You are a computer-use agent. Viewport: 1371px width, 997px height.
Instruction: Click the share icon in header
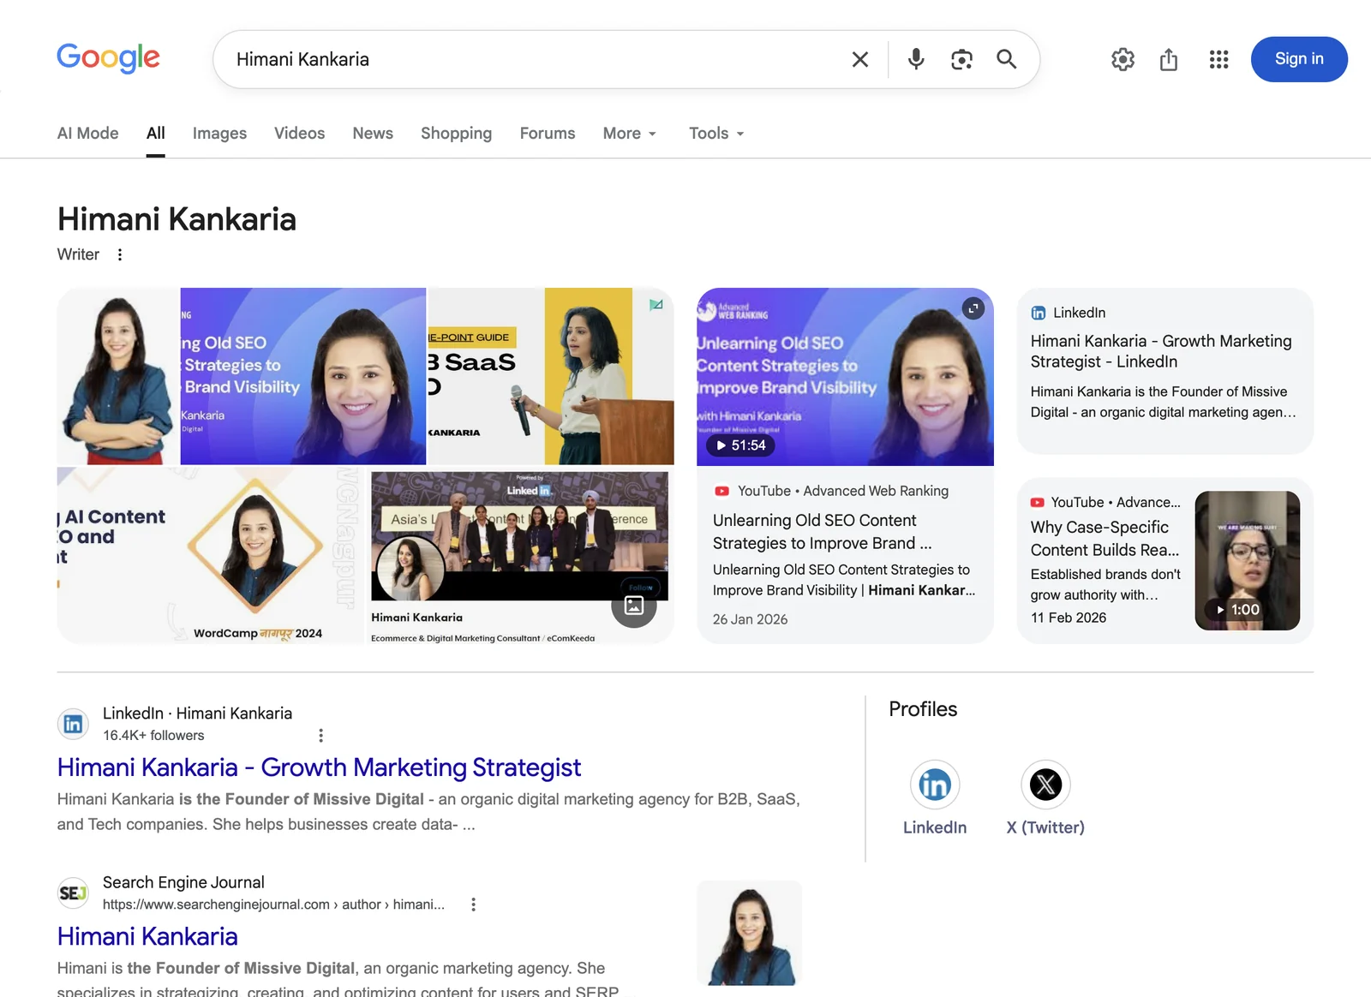coord(1169,59)
